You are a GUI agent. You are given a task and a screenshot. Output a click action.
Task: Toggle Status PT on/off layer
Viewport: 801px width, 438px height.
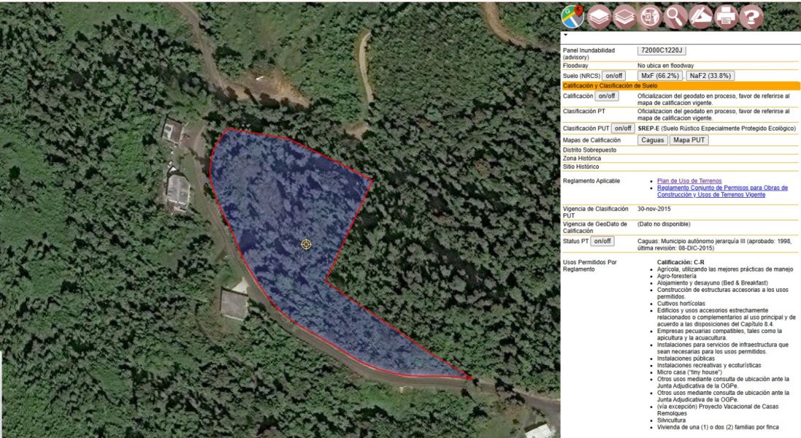tap(602, 241)
